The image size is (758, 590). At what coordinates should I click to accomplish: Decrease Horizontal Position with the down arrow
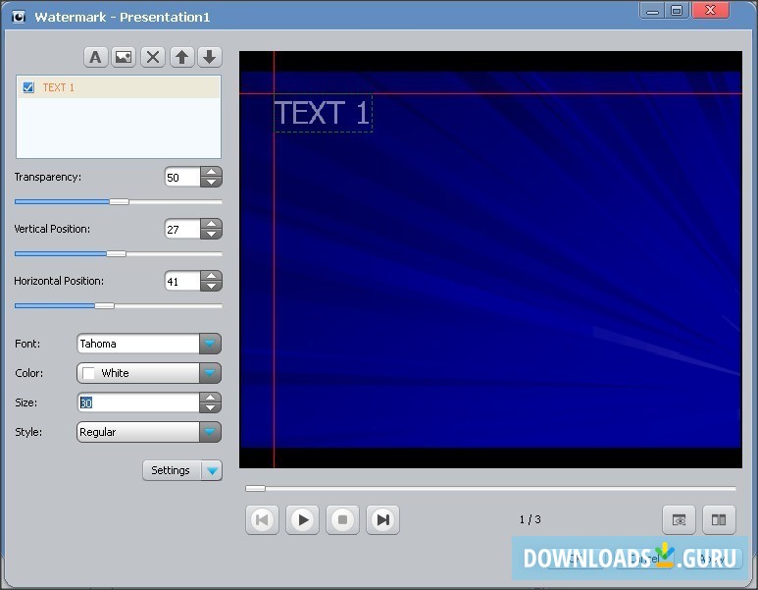pos(211,287)
